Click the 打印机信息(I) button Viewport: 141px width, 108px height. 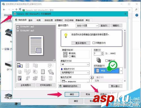46,85
